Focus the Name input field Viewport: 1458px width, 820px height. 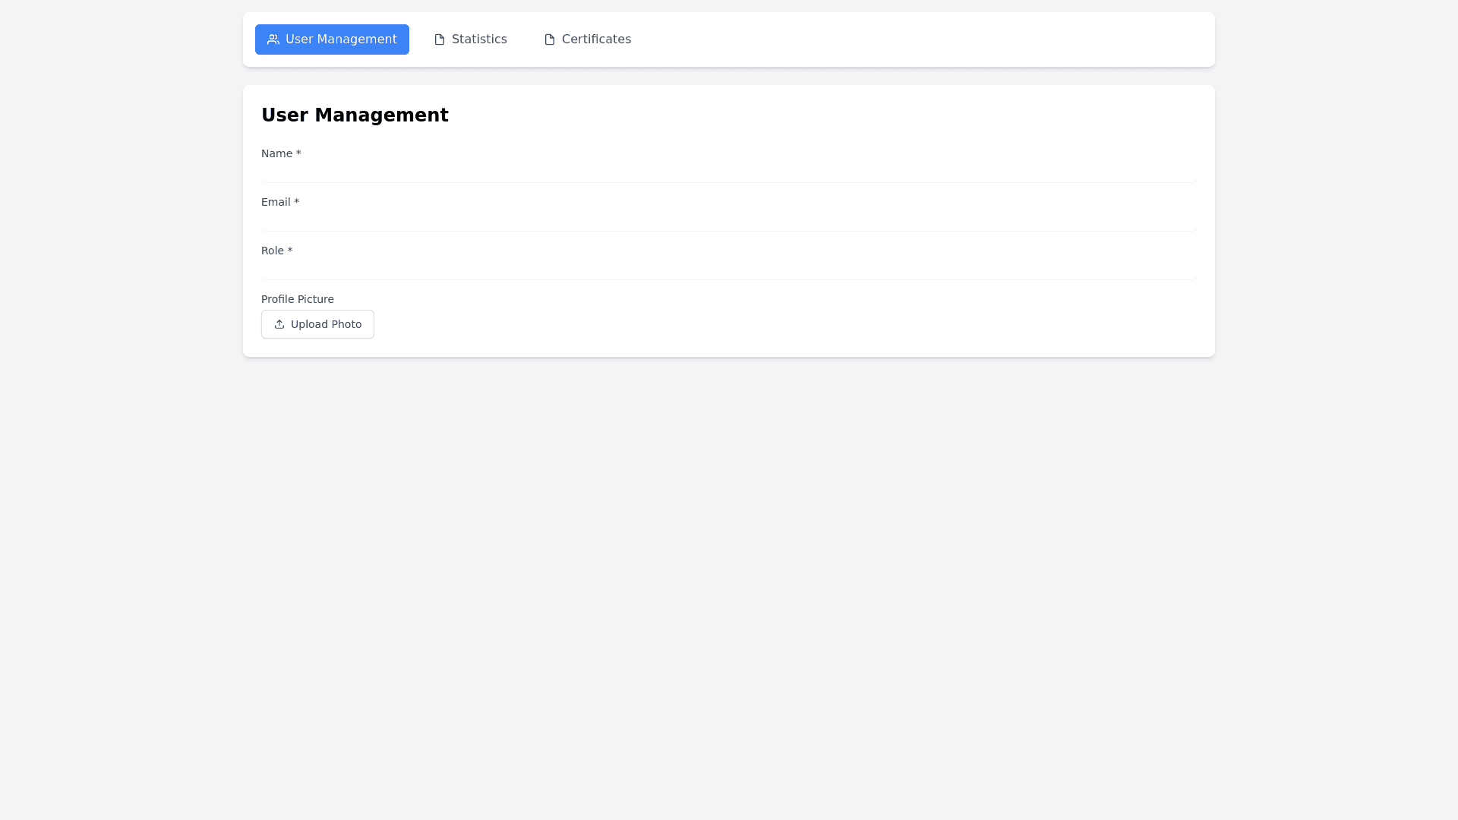point(728,173)
